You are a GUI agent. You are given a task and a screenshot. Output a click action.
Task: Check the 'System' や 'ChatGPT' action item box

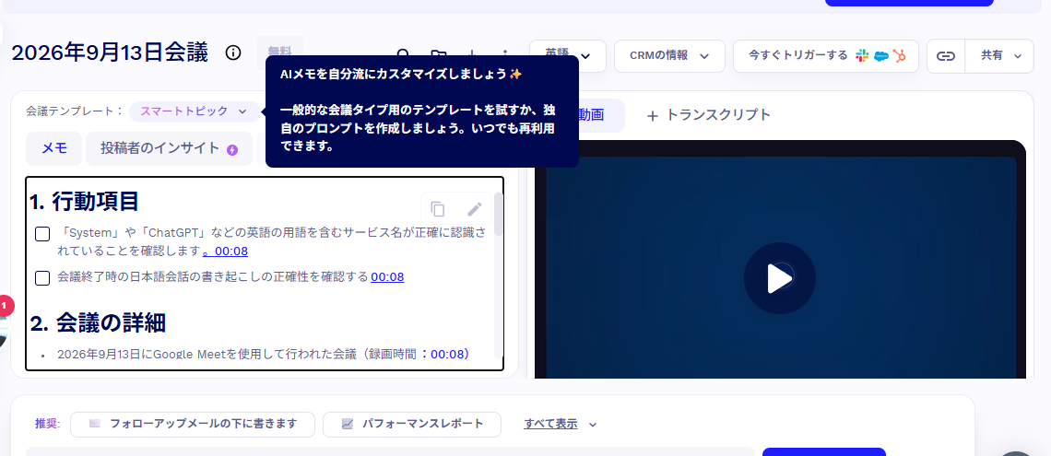tap(42, 234)
